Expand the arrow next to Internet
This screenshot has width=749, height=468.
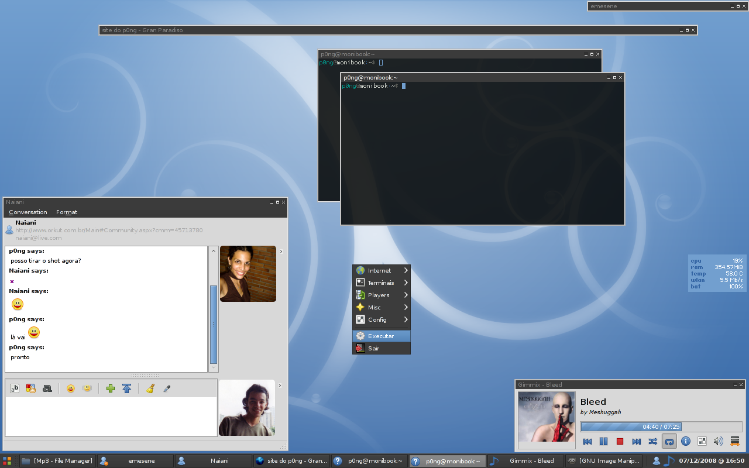tap(406, 270)
